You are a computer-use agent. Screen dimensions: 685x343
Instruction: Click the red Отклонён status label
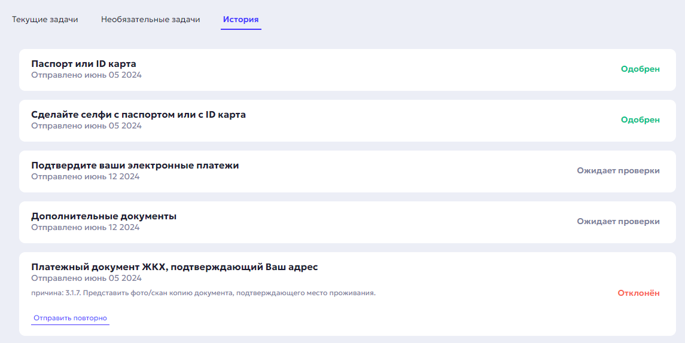point(638,293)
